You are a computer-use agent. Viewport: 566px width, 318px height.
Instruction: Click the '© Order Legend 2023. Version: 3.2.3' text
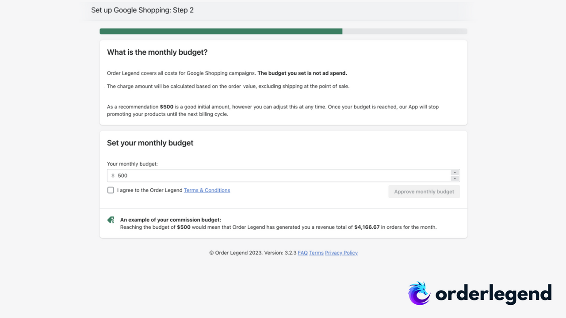pyautogui.click(x=252, y=253)
